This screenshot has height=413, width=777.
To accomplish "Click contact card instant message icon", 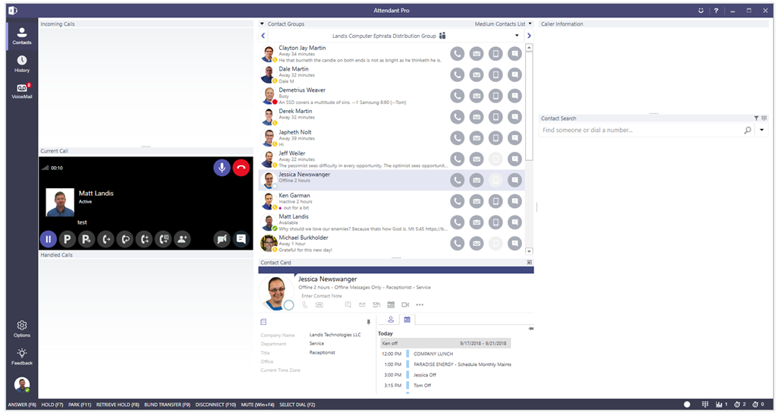I will [x=348, y=305].
